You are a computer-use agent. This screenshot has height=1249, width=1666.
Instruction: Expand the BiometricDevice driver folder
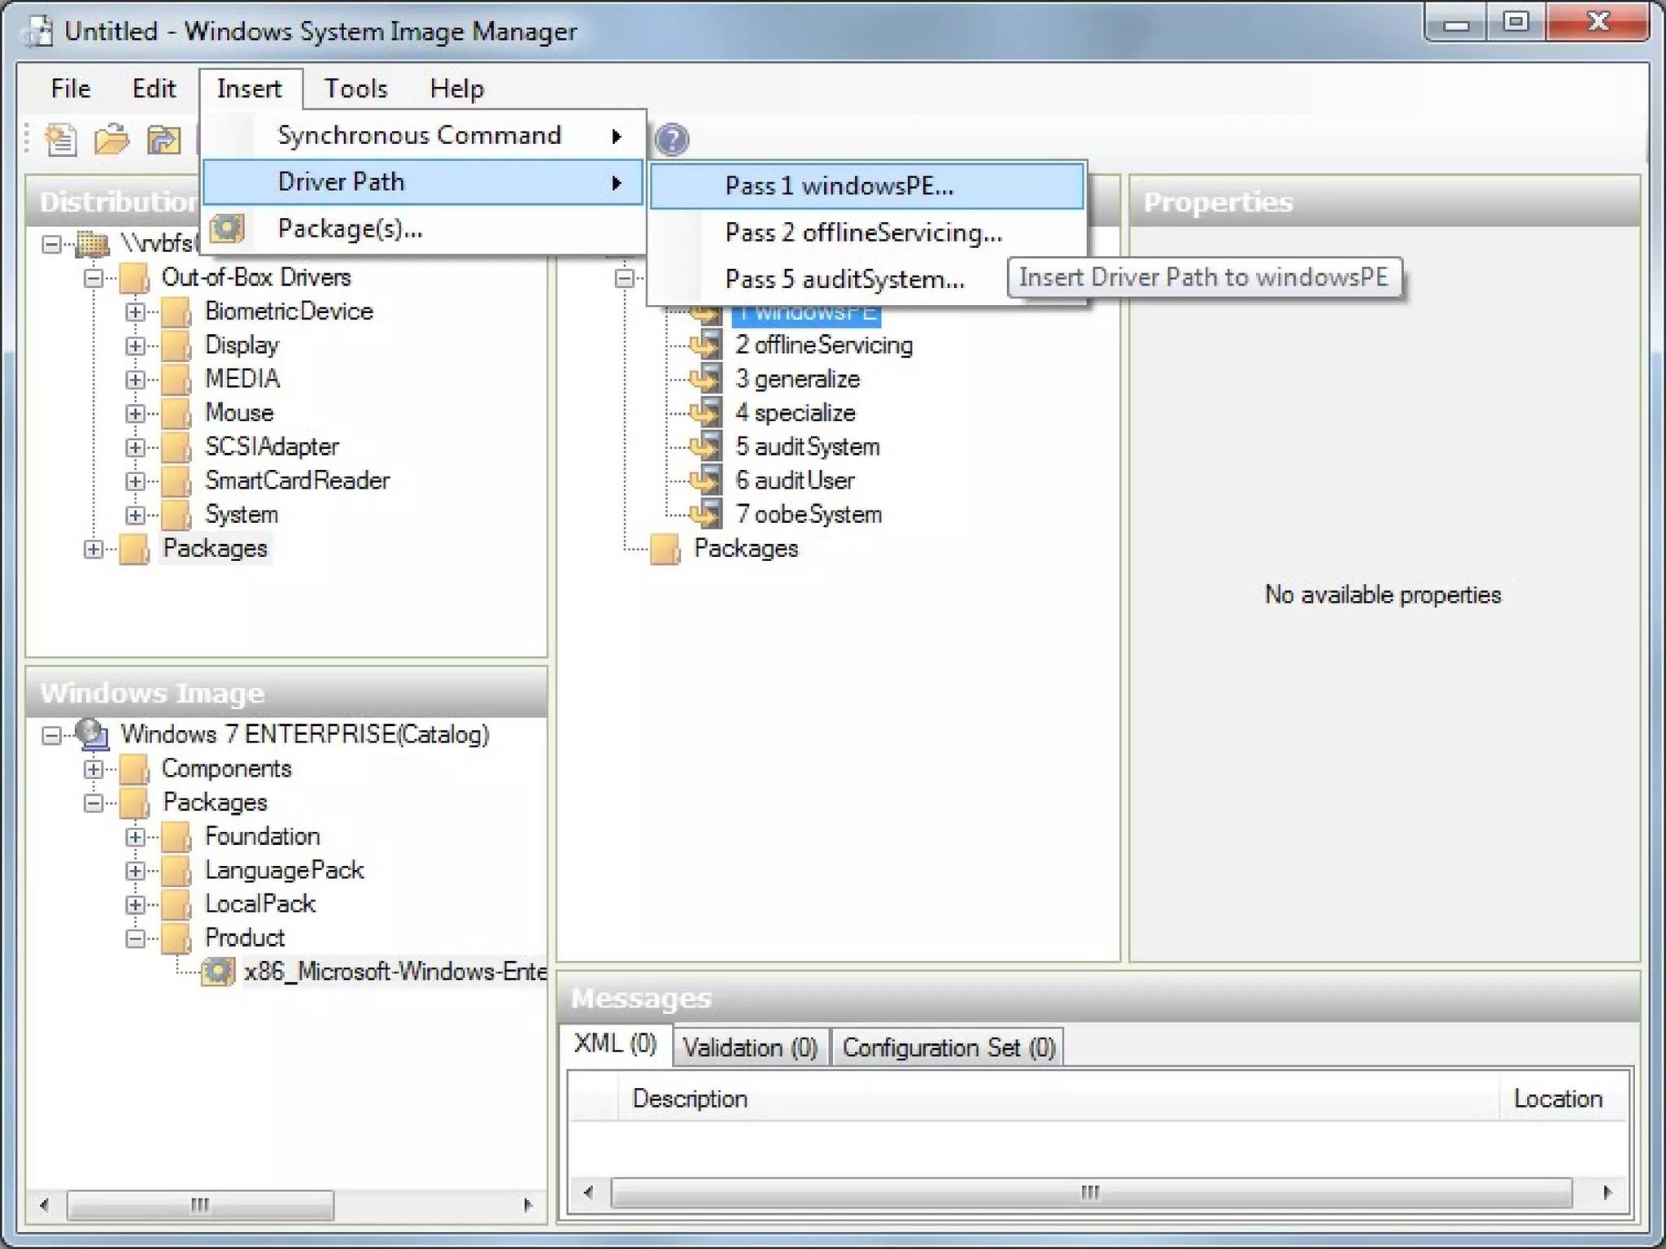coord(135,312)
